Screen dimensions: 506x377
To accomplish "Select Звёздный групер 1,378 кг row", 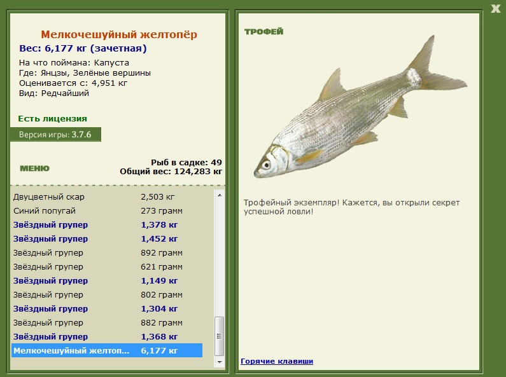I will point(107,225).
